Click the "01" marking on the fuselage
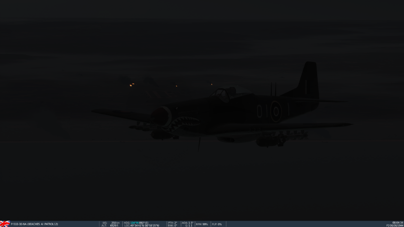This screenshot has width=404, height=227. point(262,112)
